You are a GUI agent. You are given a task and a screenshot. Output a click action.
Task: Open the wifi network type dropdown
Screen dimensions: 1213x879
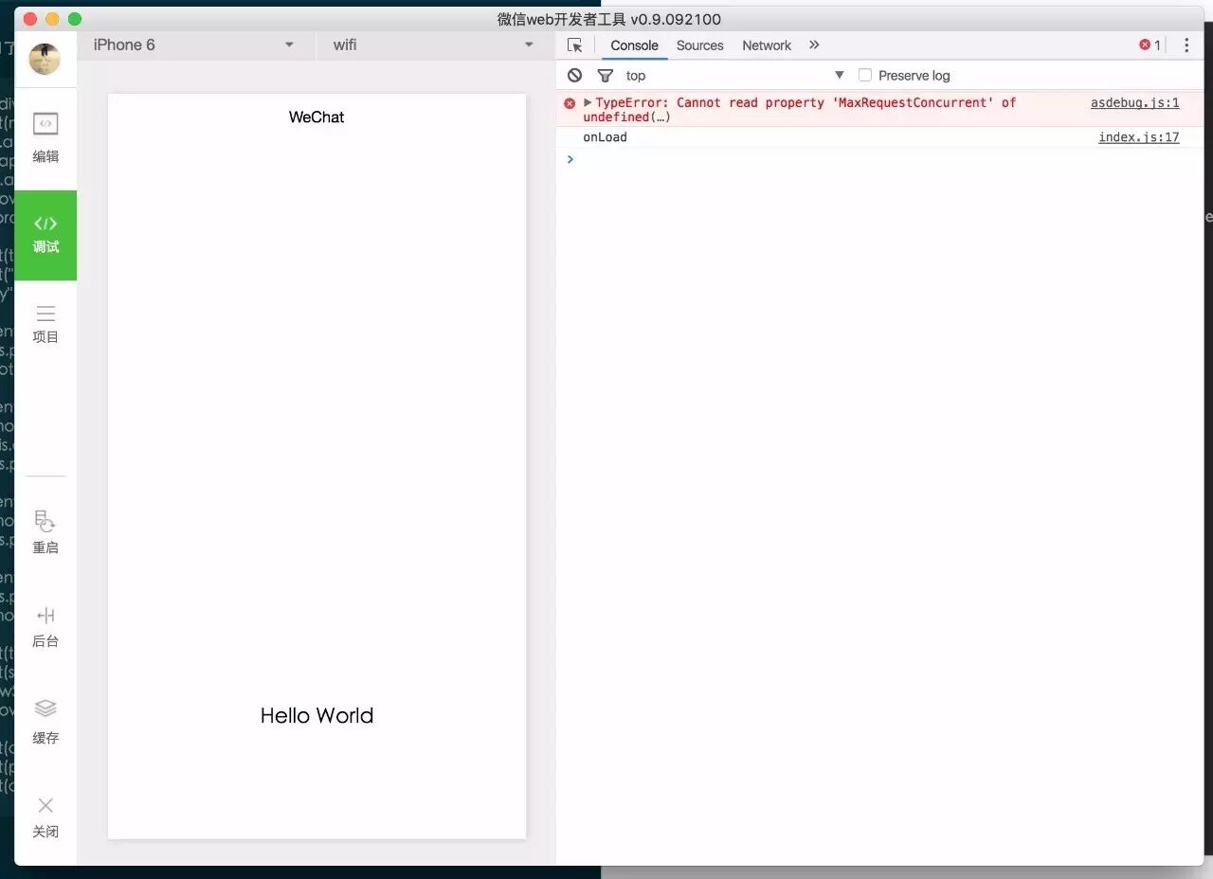coord(434,45)
